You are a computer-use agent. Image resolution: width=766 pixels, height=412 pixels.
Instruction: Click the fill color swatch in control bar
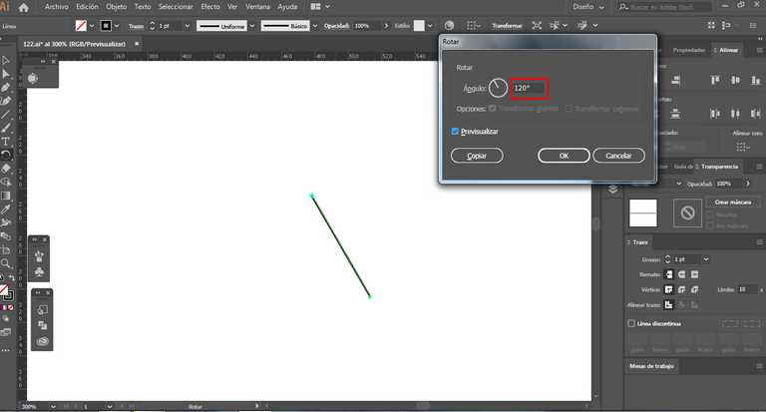81,25
